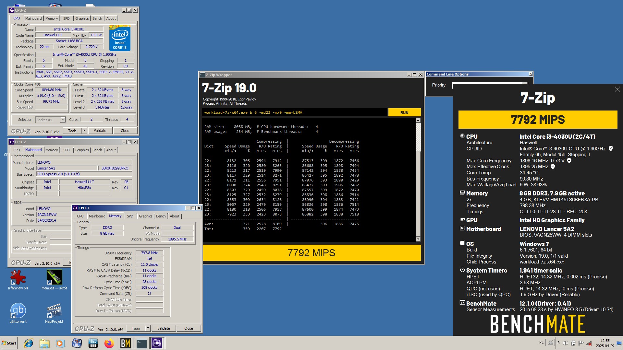
Task: Click Tools button in Memory CPU-Z window
Action: pyautogui.click(x=136, y=328)
